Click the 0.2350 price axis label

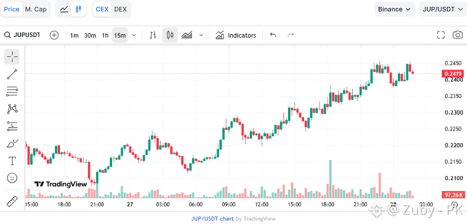tap(453, 96)
